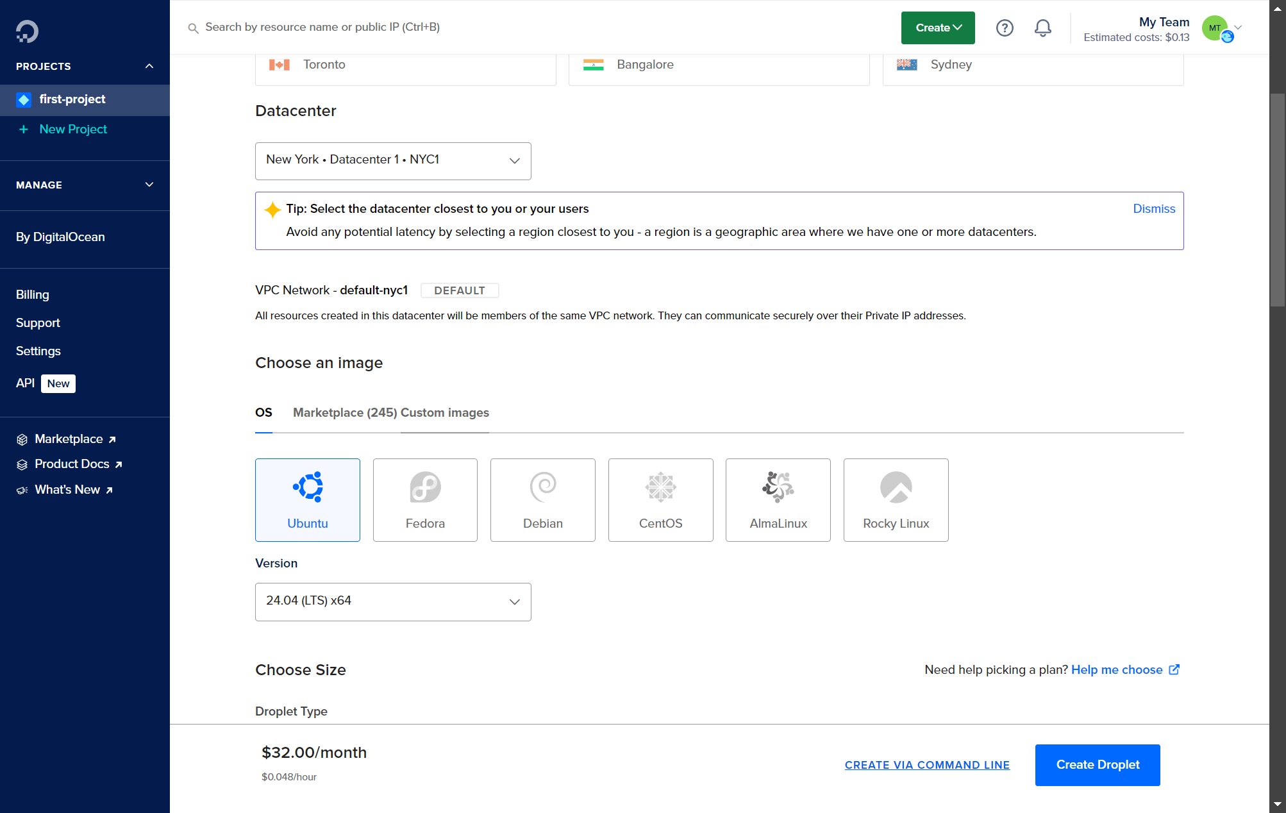The height and width of the screenshot is (813, 1286).
Task: Expand the MANAGE section chevron
Action: tap(149, 185)
